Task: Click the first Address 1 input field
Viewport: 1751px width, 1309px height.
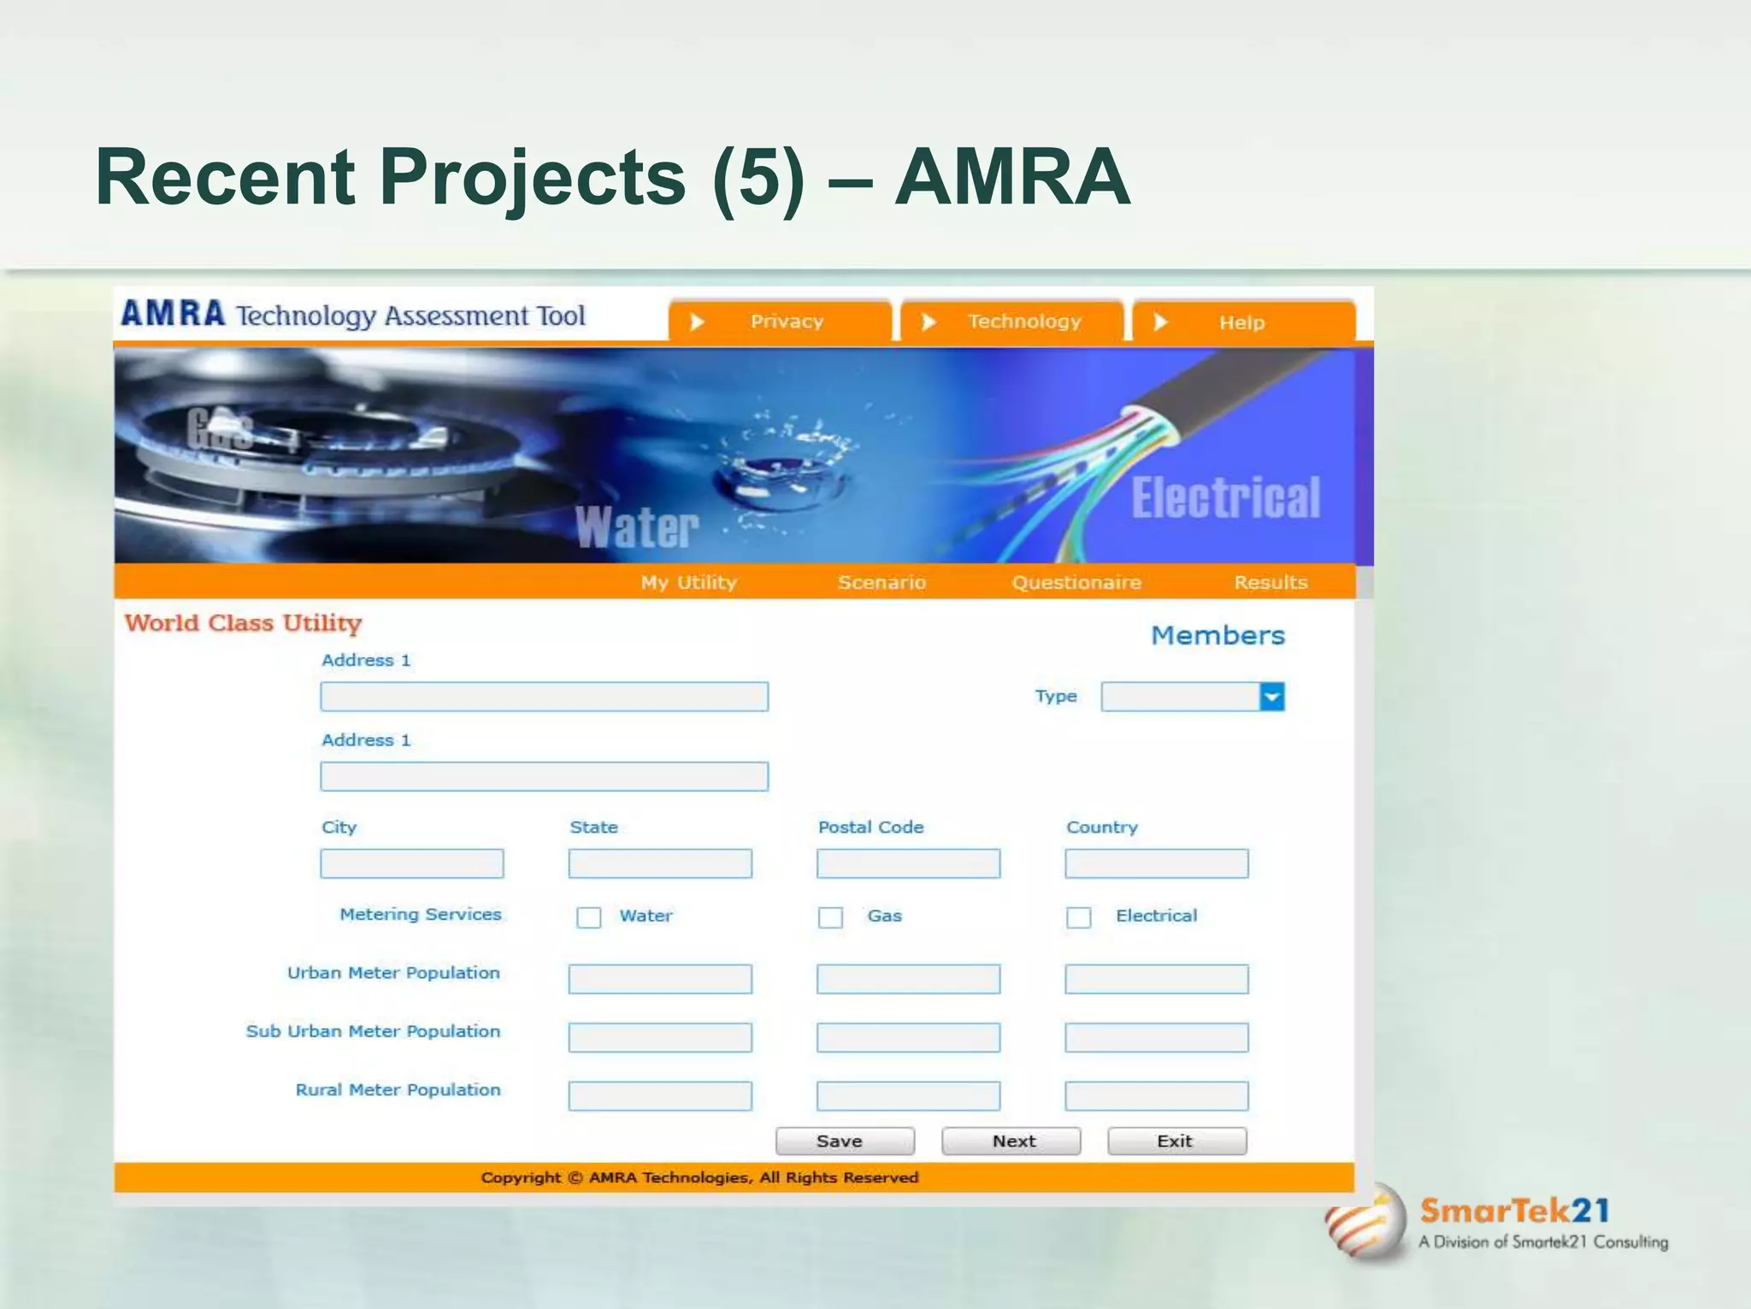Action: [544, 697]
